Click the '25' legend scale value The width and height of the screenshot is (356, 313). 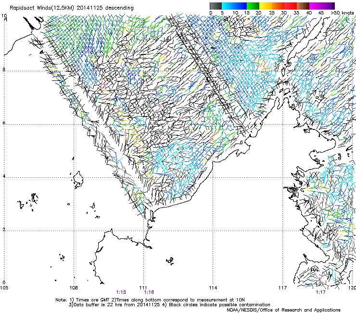coord(272,13)
